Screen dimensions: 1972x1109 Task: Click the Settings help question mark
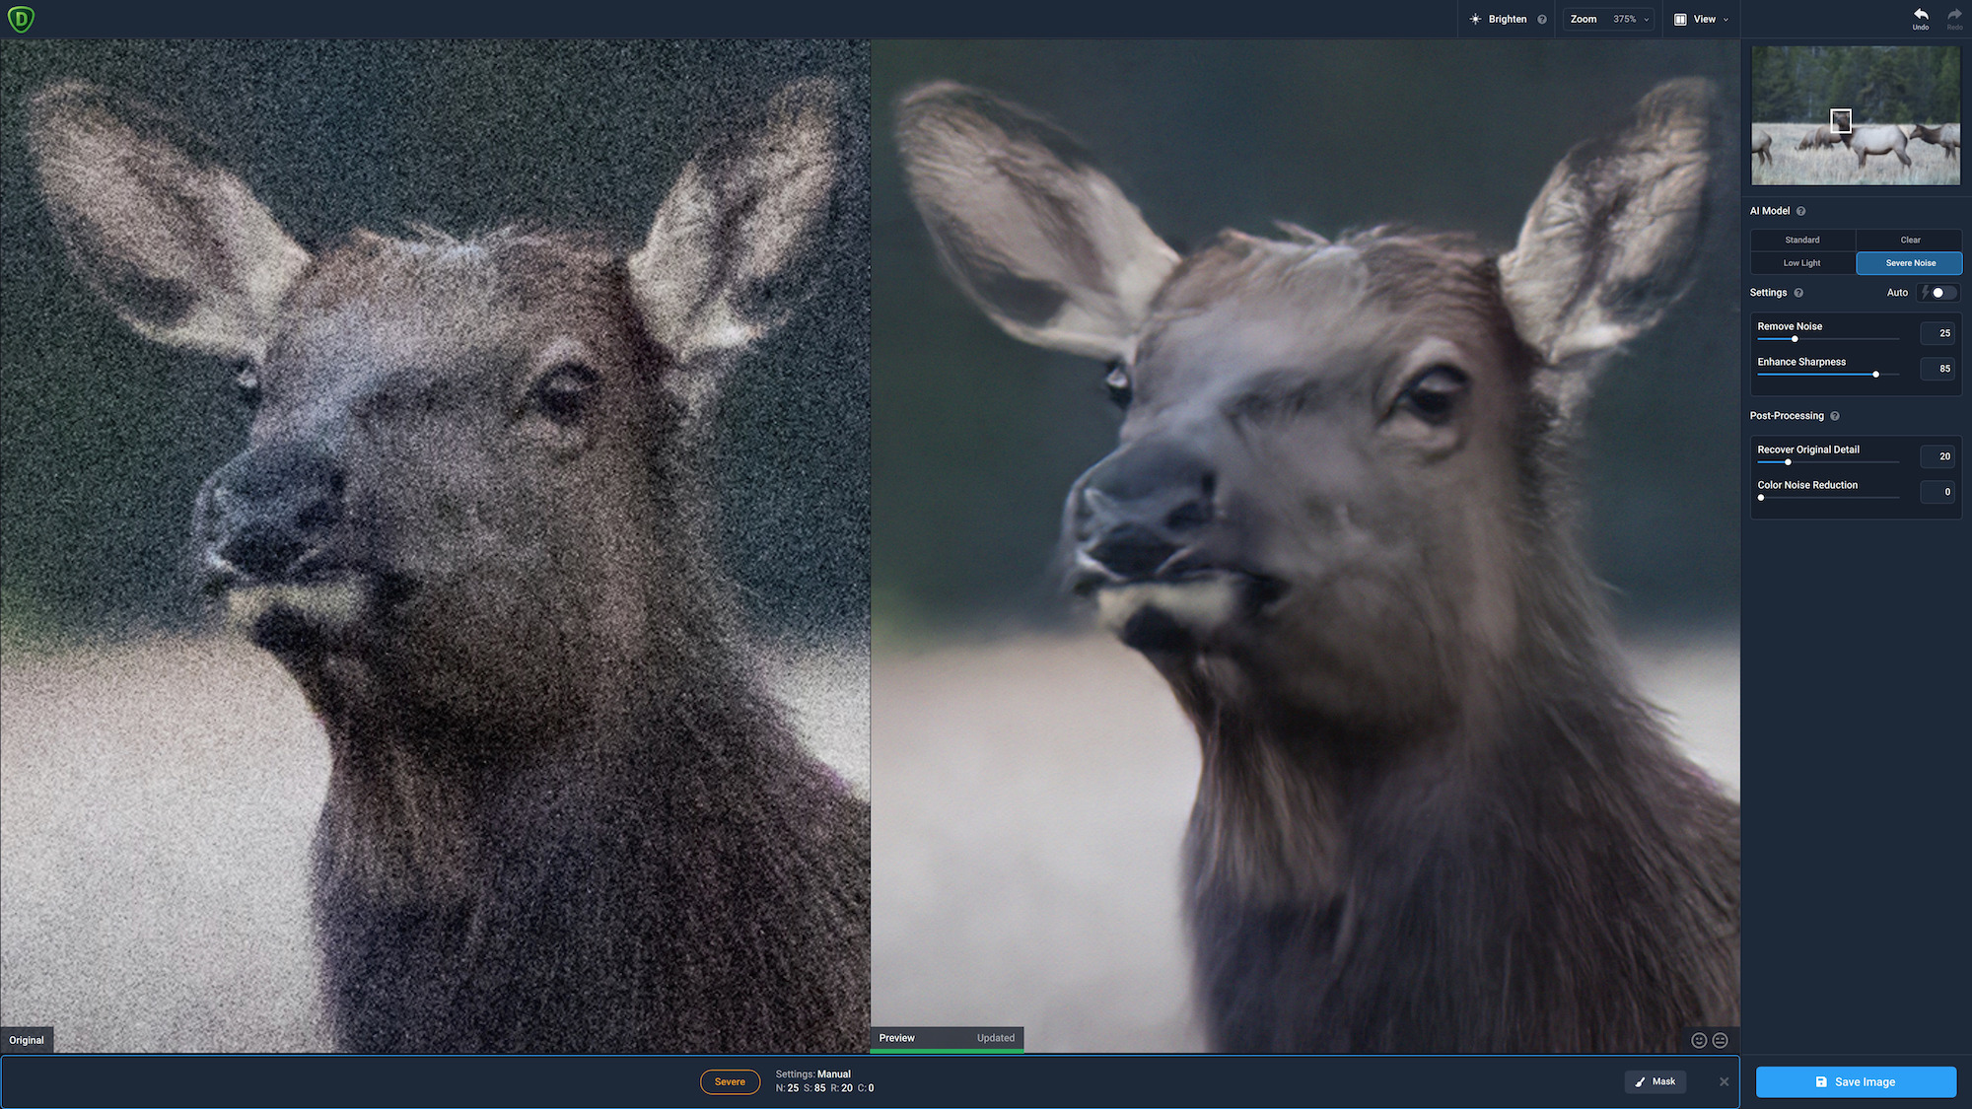[x=1798, y=293]
